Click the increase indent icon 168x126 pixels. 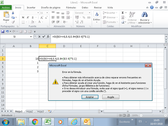coord(58,22)
